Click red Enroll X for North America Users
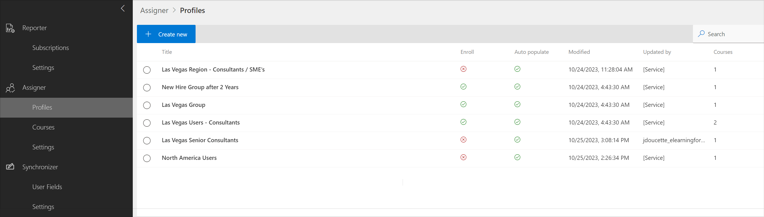 (x=463, y=157)
